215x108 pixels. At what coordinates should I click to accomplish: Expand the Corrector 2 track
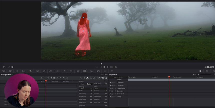coord(116,85)
